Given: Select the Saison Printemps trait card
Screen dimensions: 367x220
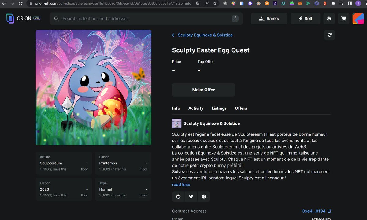Looking at the screenshot, I should click(x=123, y=163).
